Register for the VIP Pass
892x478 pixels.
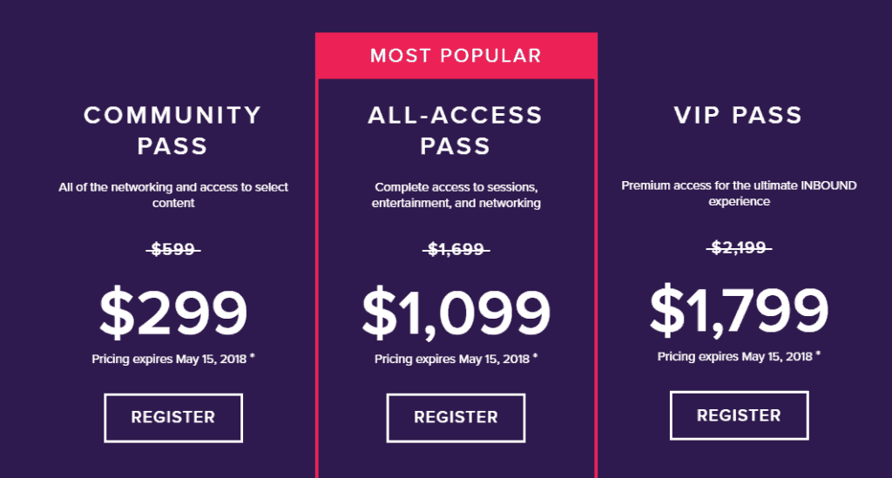pyautogui.click(x=739, y=415)
